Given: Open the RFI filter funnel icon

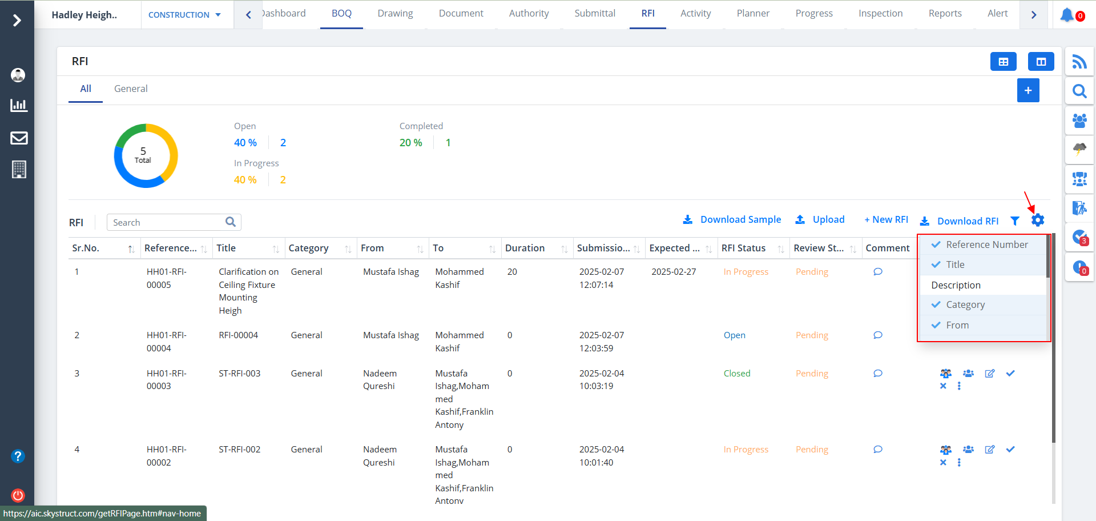Looking at the screenshot, I should point(1014,221).
